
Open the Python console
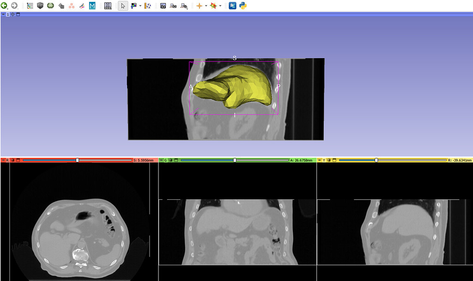point(243,6)
